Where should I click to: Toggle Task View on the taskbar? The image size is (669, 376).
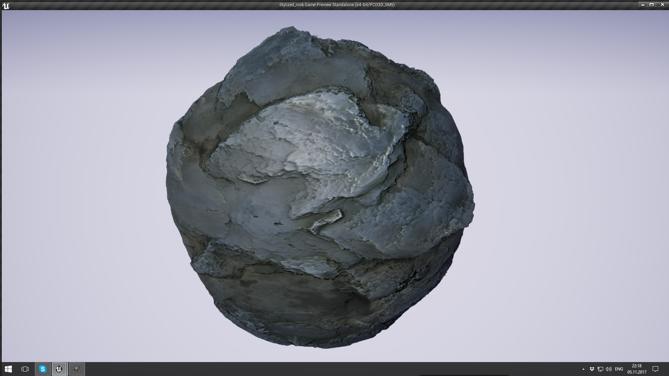click(x=24, y=369)
